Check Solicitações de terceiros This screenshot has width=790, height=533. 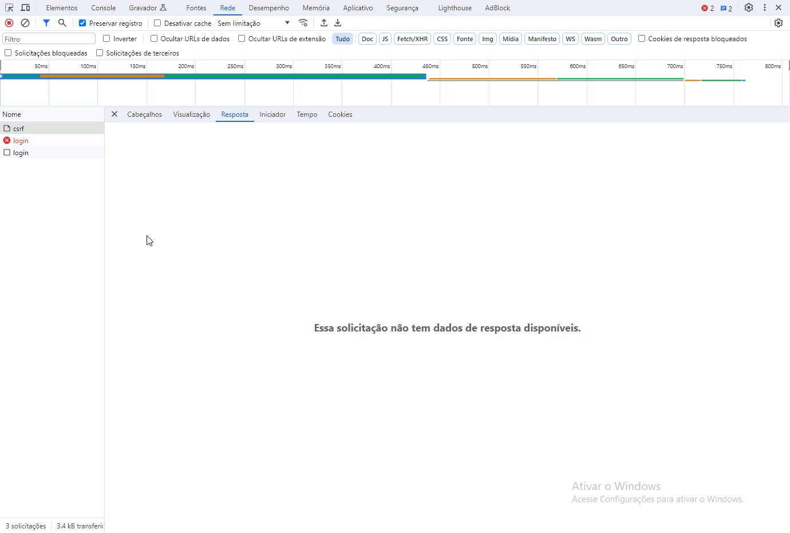pyautogui.click(x=100, y=53)
